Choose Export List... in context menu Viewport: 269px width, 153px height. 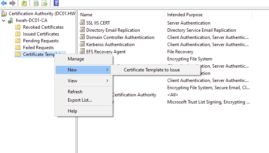click(79, 100)
